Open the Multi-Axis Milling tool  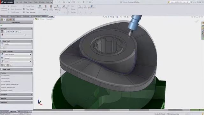57,8
